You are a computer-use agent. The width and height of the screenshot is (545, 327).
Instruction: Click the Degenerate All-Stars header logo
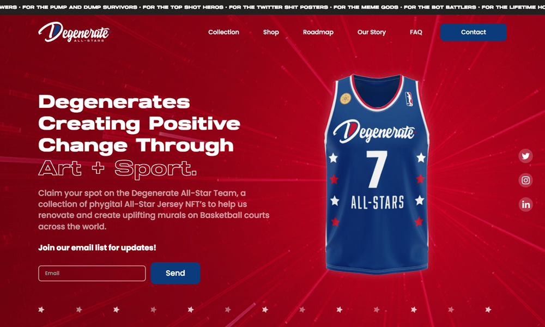tap(74, 32)
